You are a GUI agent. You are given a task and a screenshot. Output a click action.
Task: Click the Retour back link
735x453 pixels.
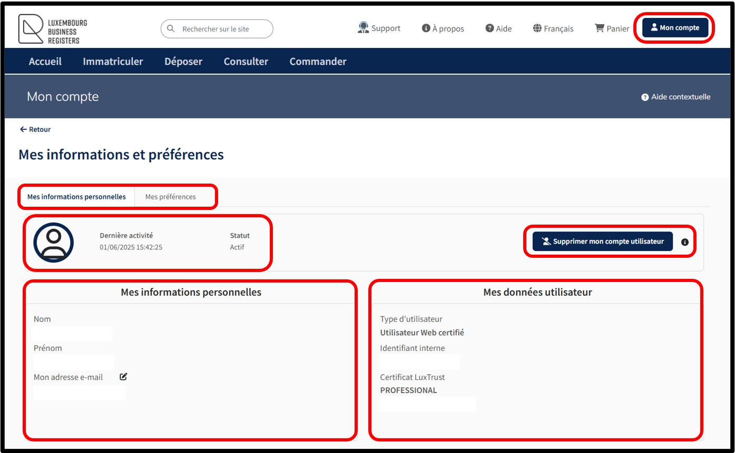[x=35, y=129]
